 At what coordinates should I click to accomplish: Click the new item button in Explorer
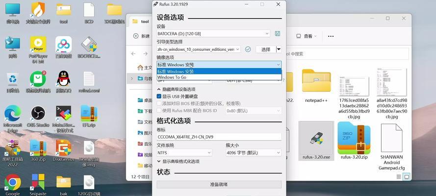click(142, 36)
